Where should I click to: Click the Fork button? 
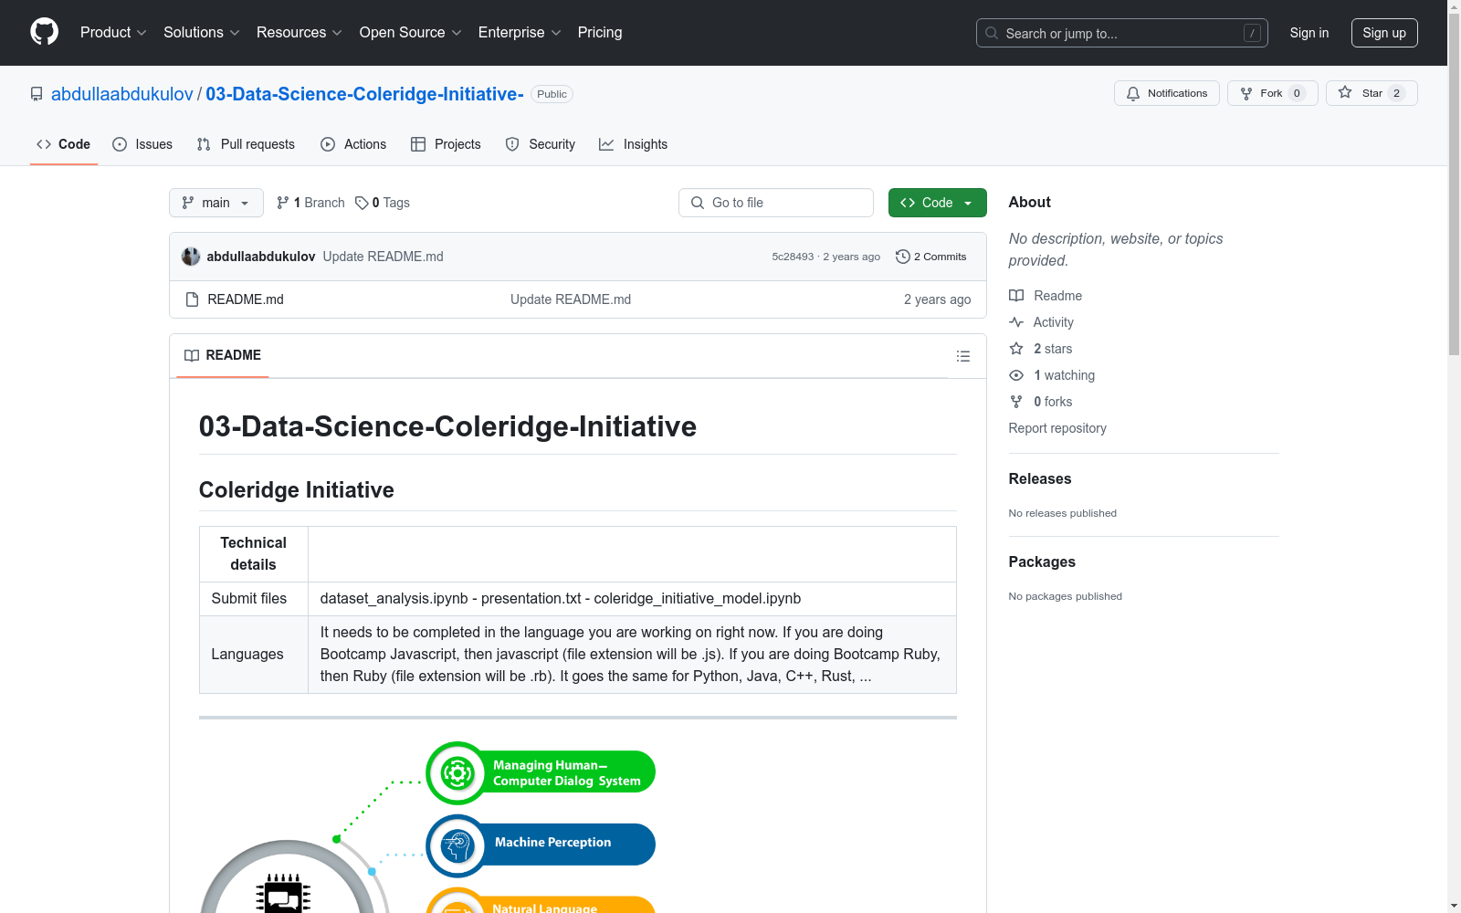click(1273, 93)
